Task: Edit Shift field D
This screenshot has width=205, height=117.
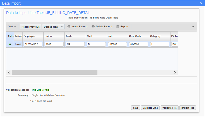Action: [x=96, y=44]
